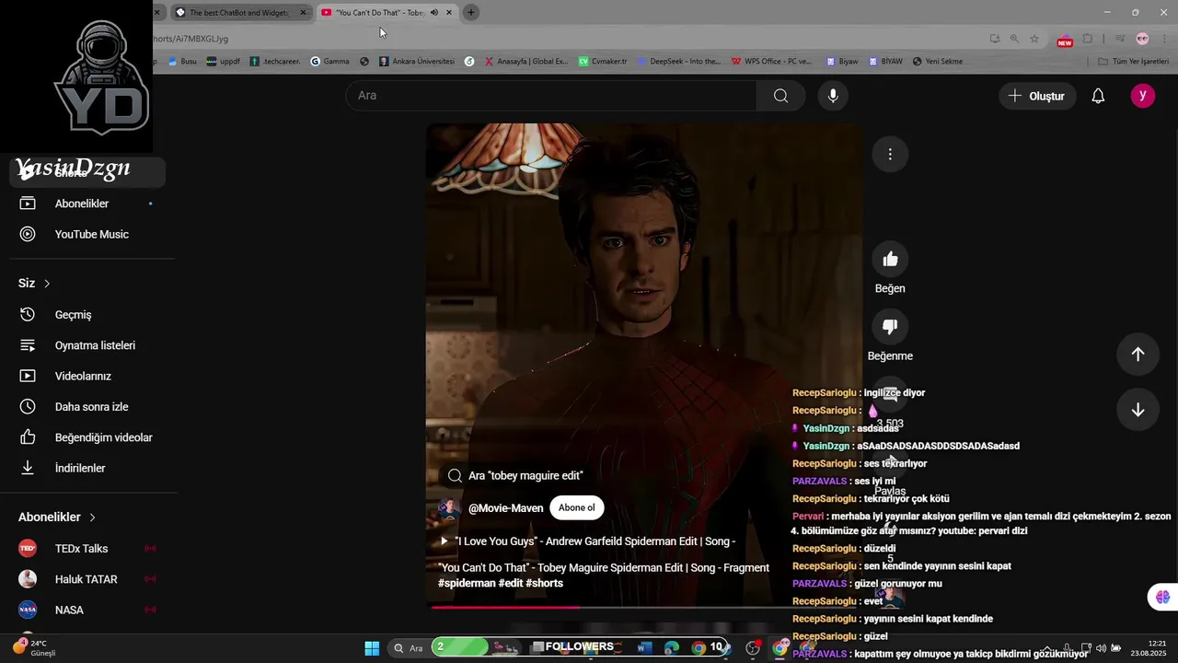
Task: Bookmark this page with the star icon
Action: [1034, 39]
